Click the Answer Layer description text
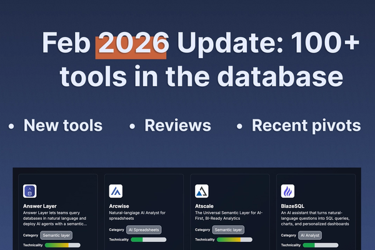The width and height of the screenshot is (375, 250). tap(55, 218)
